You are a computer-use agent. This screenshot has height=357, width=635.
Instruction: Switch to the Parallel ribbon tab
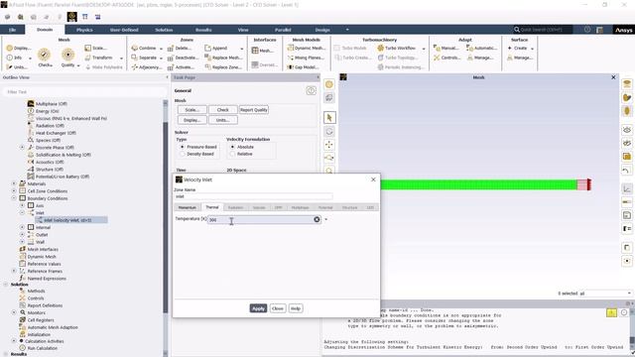[283, 30]
